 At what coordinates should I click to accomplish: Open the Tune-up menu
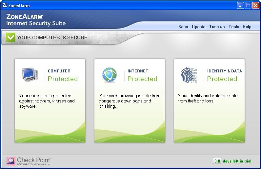[217, 27]
